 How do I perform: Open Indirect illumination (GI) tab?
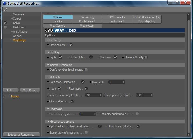tap(147, 17)
